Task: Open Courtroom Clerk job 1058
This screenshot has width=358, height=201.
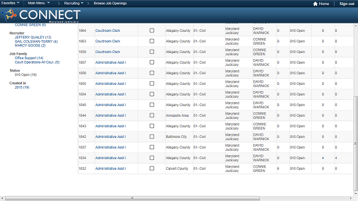Action: pos(108,52)
